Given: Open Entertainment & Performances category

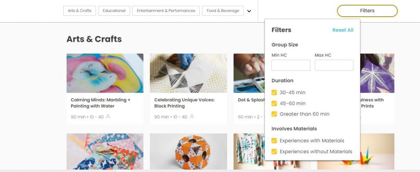Looking at the screenshot, I should click(x=166, y=11).
